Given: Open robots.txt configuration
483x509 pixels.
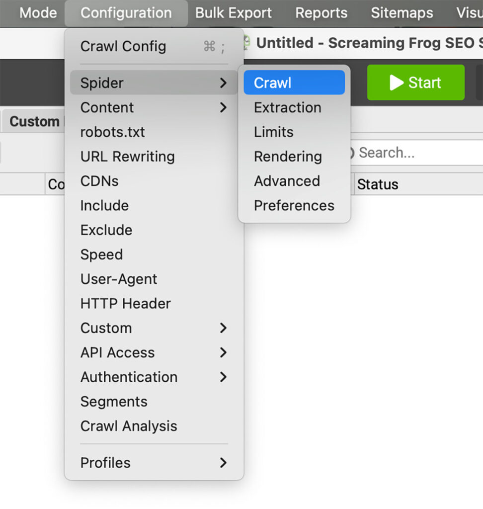Looking at the screenshot, I should coord(113,132).
